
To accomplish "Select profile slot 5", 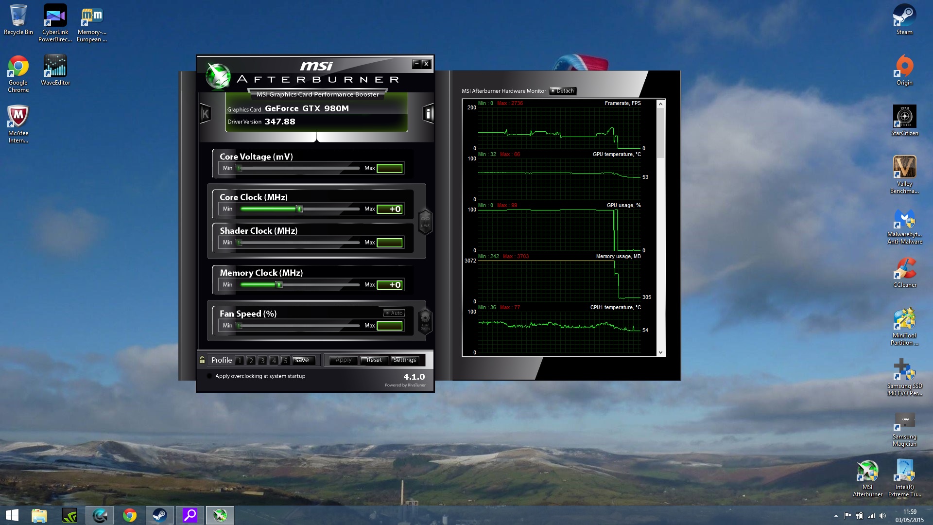I will click(286, 360).
